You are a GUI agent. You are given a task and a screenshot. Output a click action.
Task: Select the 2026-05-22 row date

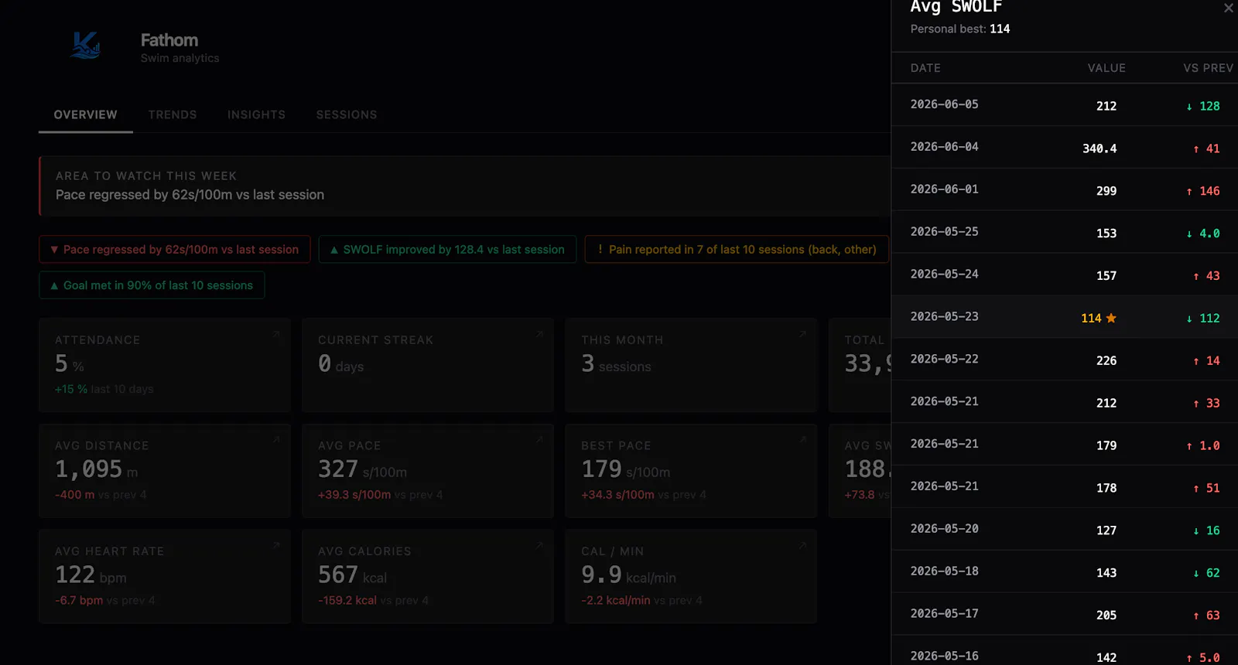pos(944,360)
